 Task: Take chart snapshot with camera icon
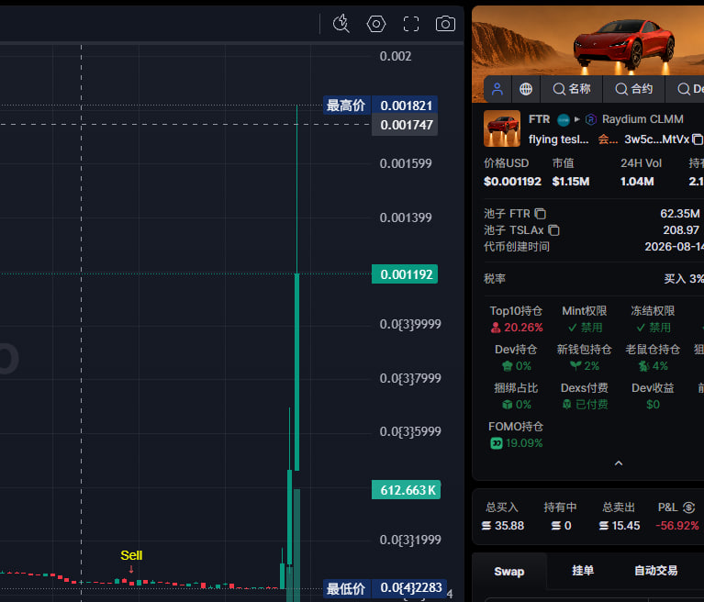pyautogui.click(x=445, y=23)
